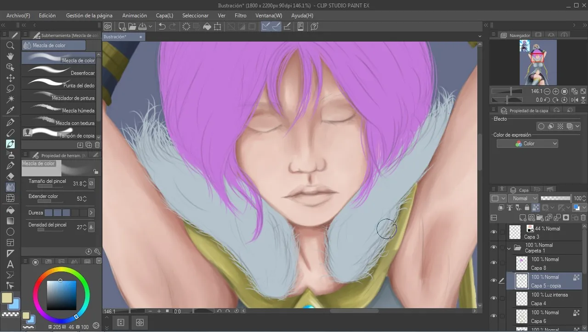Select the Text tool
The width and height of the screenshot is (588, 332).
pos(10,264)
